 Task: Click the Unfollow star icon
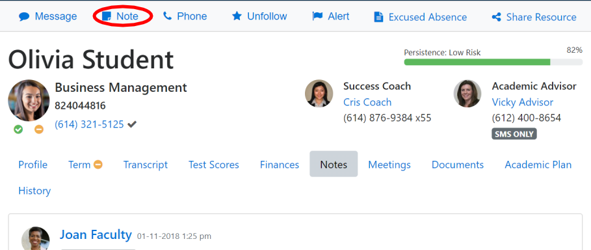pyautogui.click(x=237, y=16)
